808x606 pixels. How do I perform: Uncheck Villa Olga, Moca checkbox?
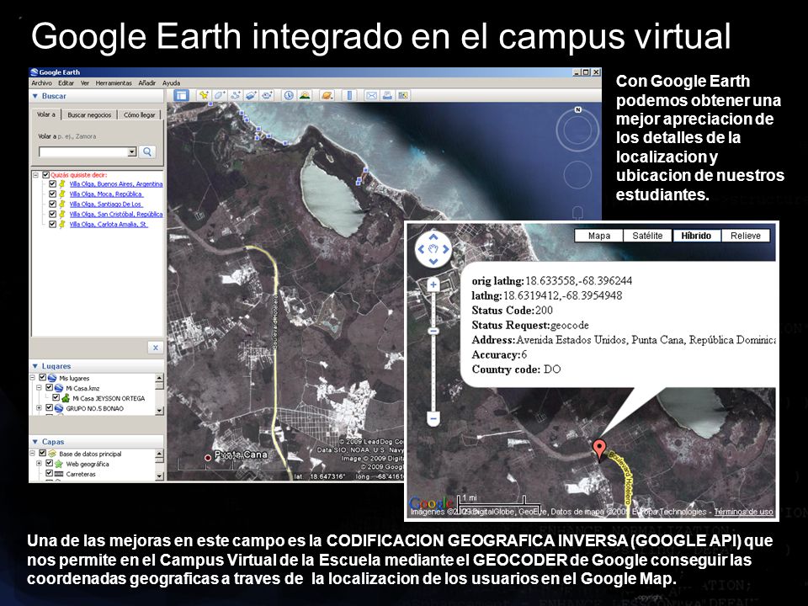click(x=52, y=194)
